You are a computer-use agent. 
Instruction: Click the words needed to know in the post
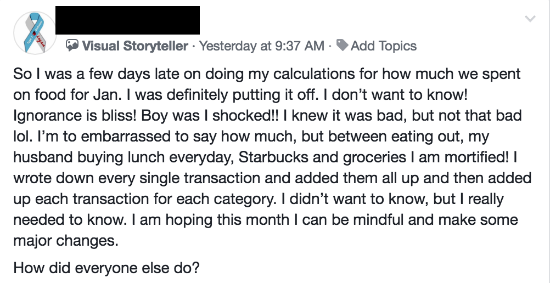[69, 220]
